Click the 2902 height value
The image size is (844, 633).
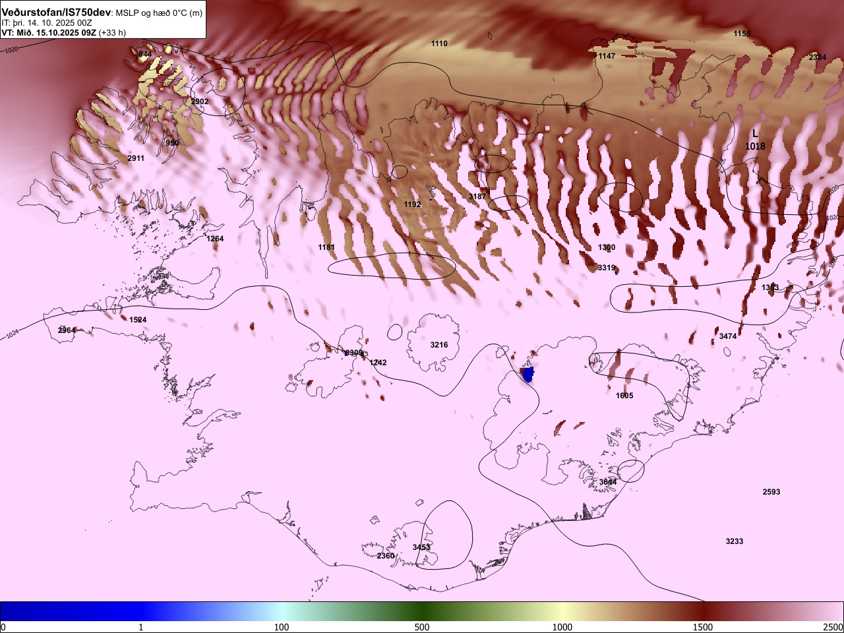pos(199,102)
